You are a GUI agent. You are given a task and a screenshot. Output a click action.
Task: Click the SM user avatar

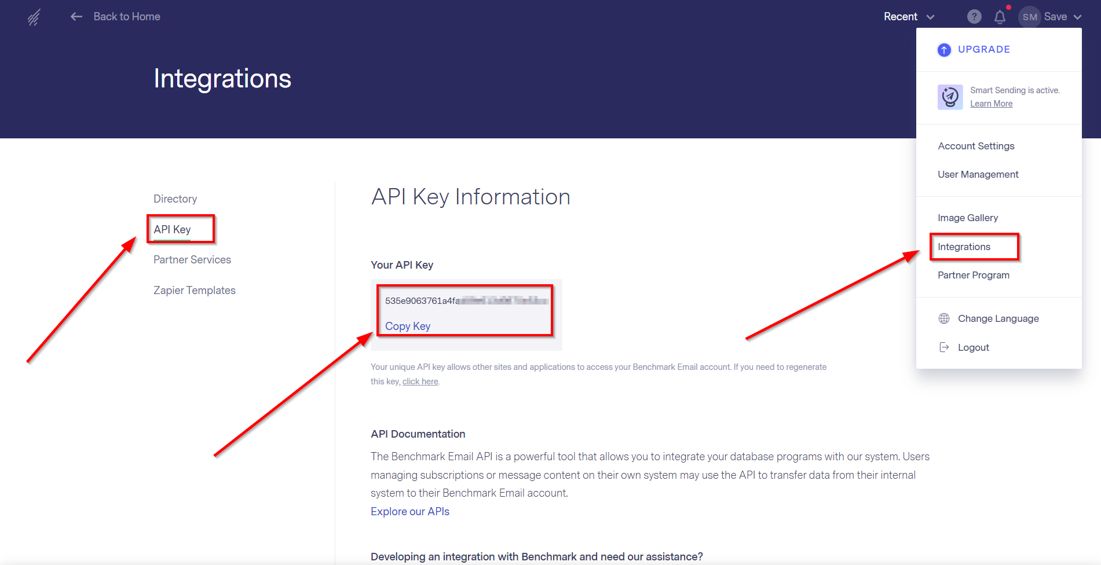point(1030,17)
